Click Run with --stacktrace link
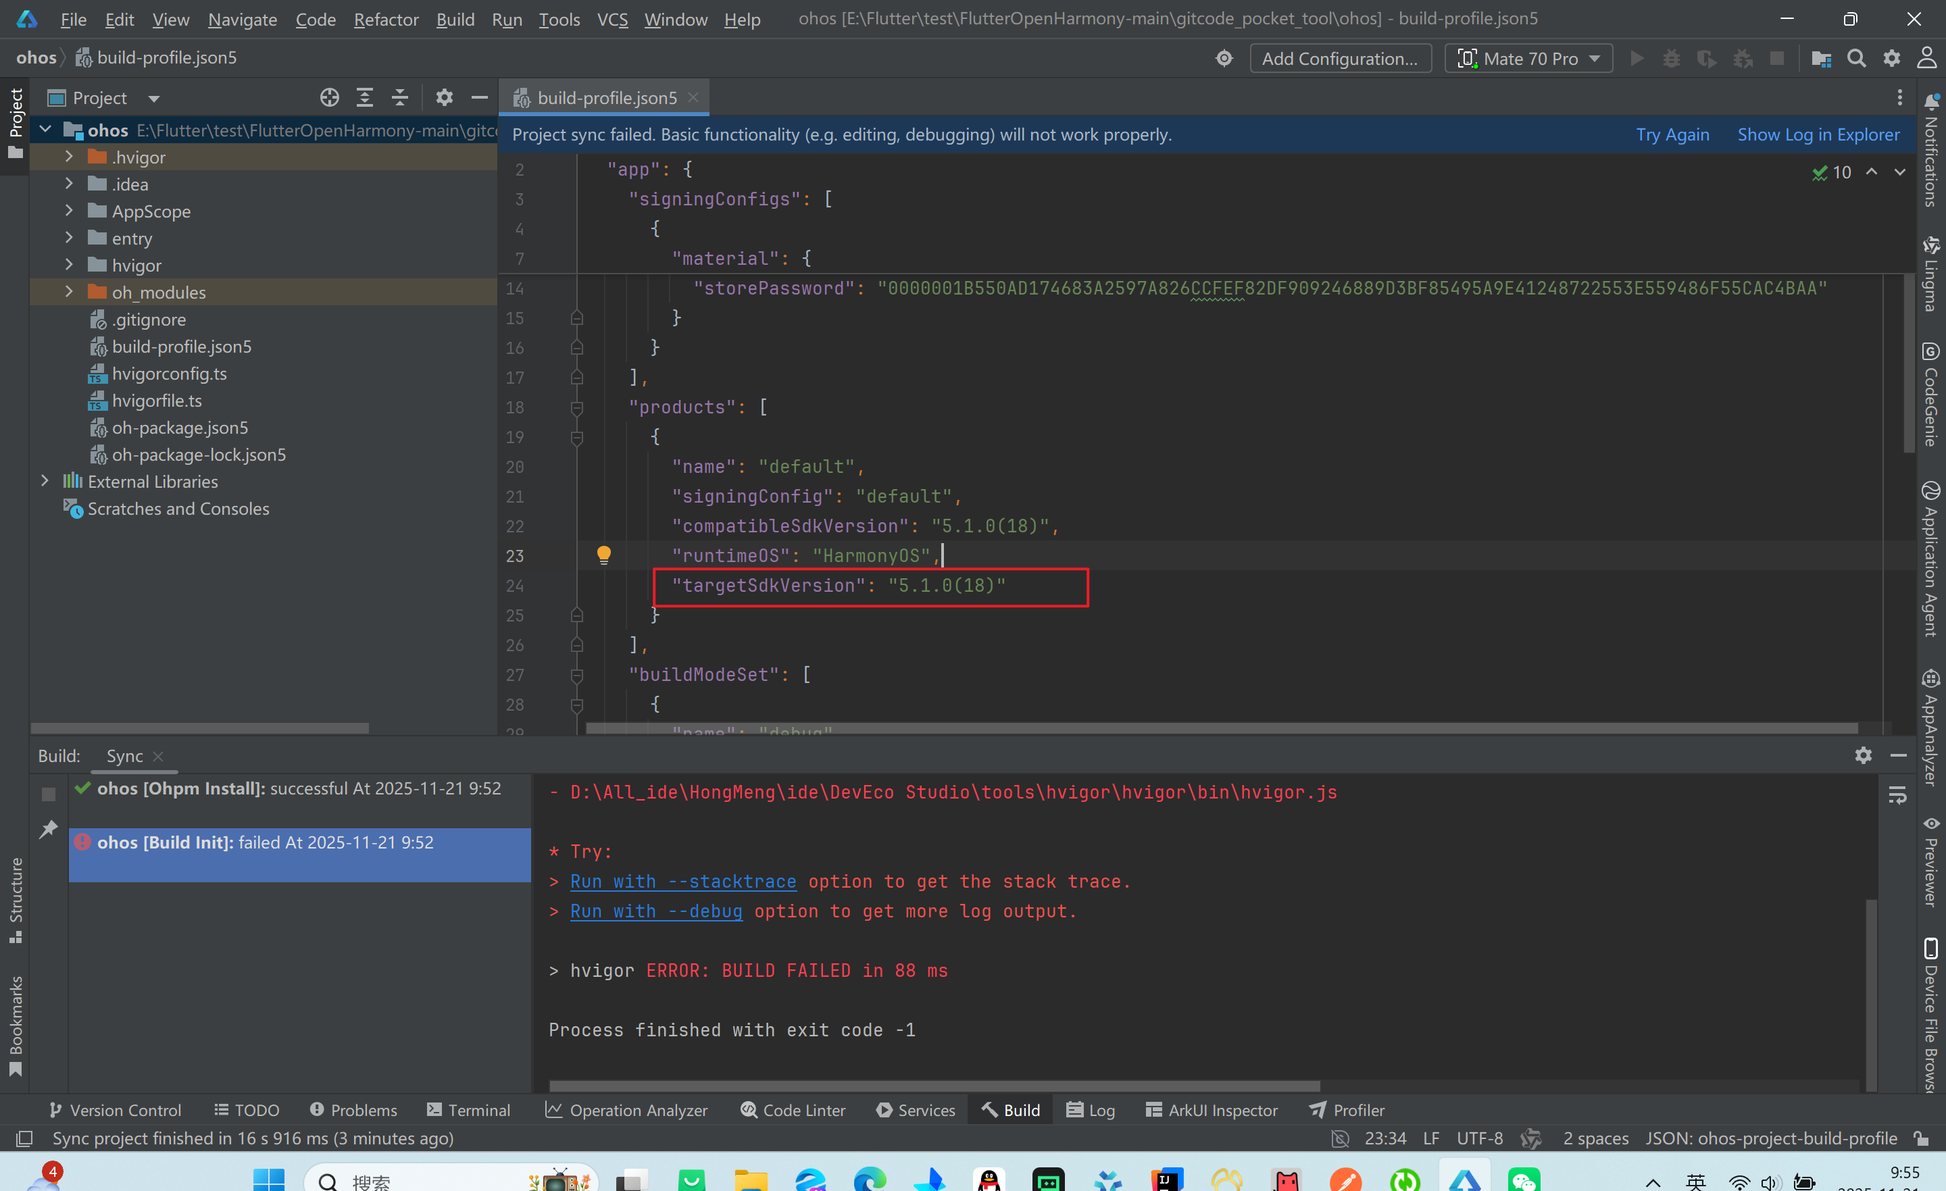This screenshot has height=1191, width=1946. point(683,882)
